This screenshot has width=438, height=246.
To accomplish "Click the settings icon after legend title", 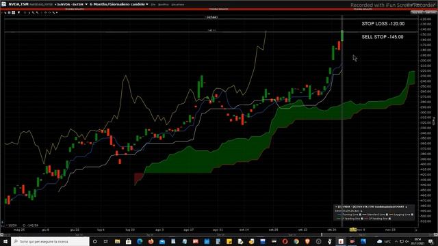I will click(406, 207).
